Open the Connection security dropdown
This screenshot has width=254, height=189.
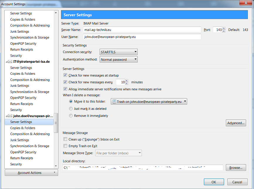(x=118, y=52)
